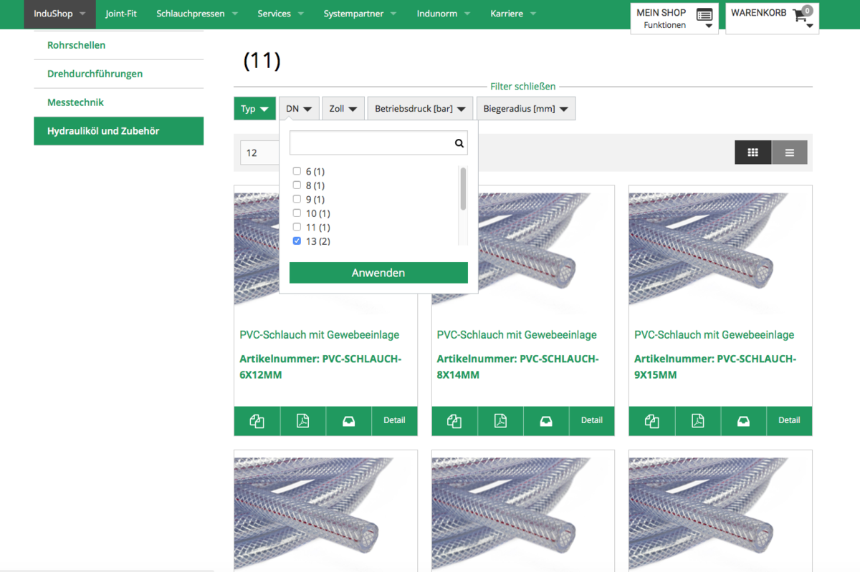Check the DN 11 (1) checkbox
Screen dimensions: 860x572
(x=297, y=227)
